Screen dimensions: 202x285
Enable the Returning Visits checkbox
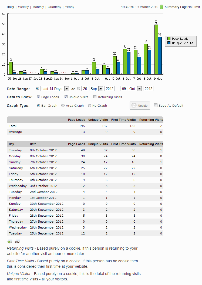coord(95,97)
